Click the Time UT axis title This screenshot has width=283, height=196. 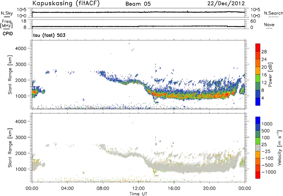pos(138,194)
